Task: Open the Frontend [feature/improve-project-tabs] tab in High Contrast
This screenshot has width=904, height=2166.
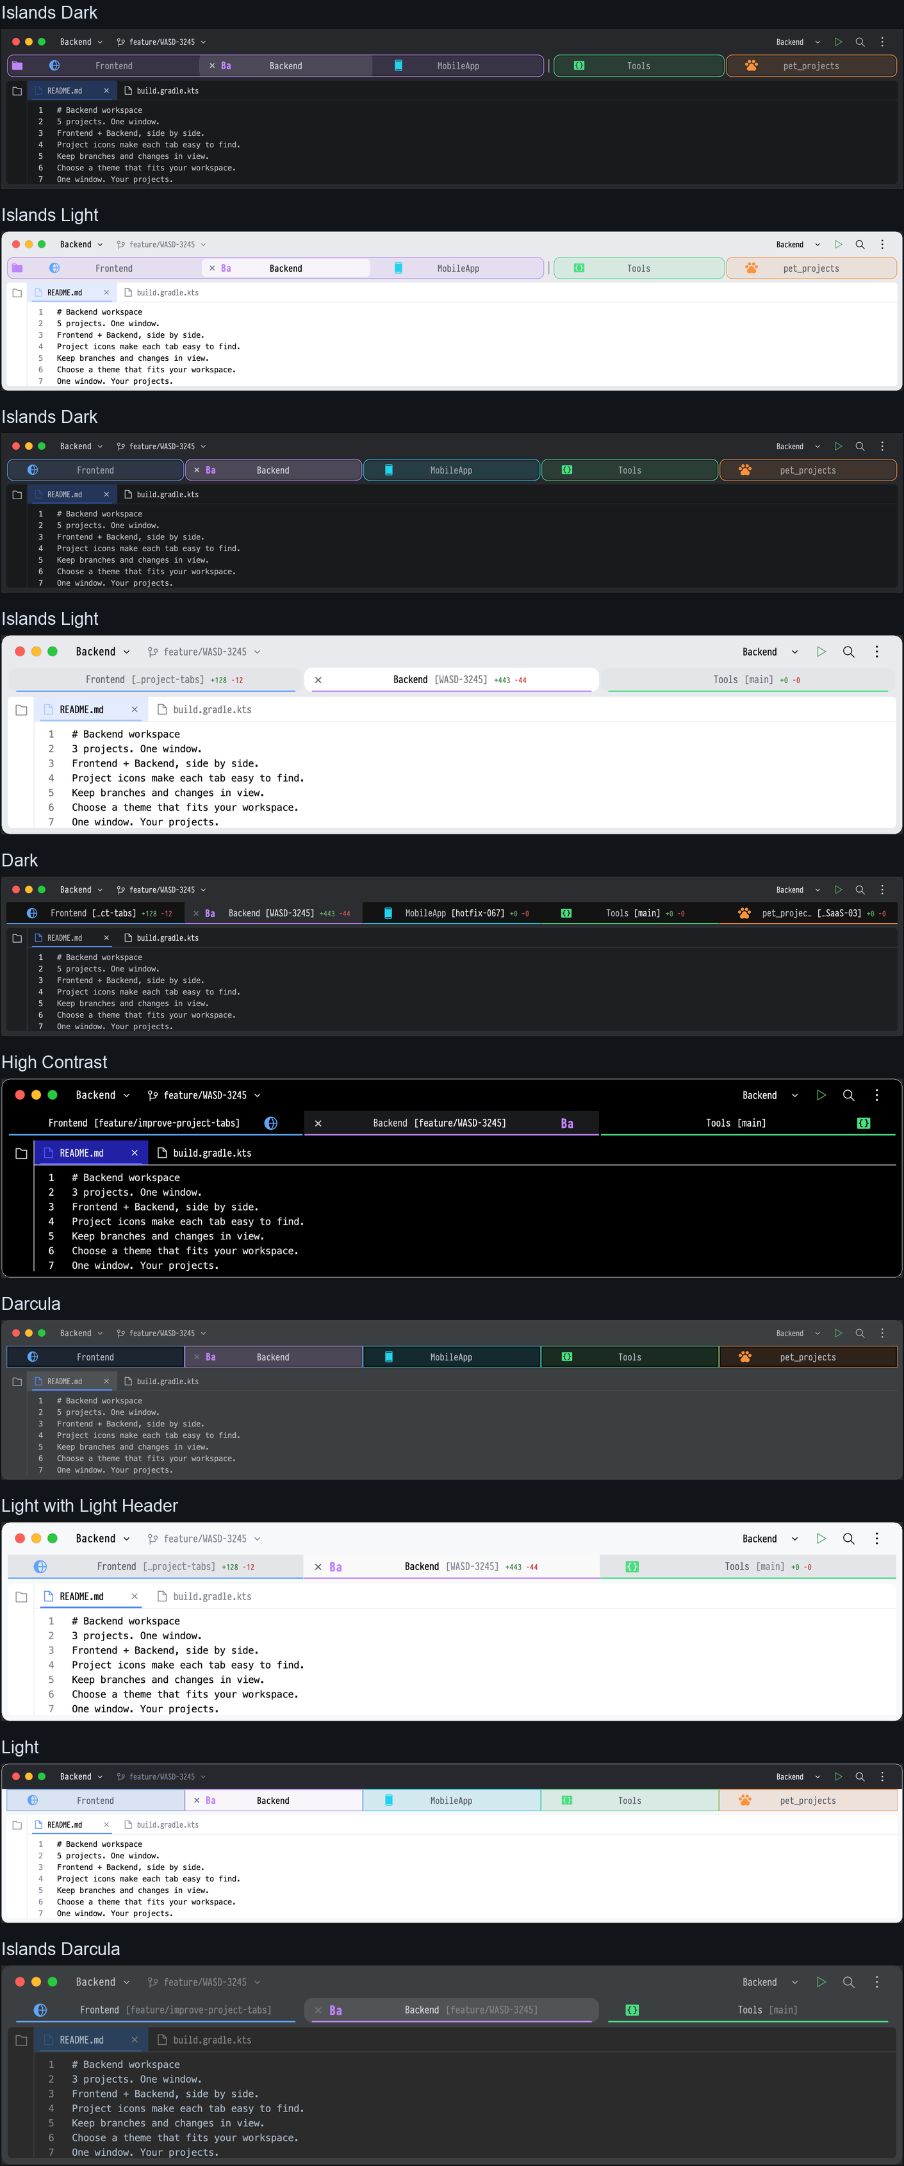Action: click(x=155, y=1123)
